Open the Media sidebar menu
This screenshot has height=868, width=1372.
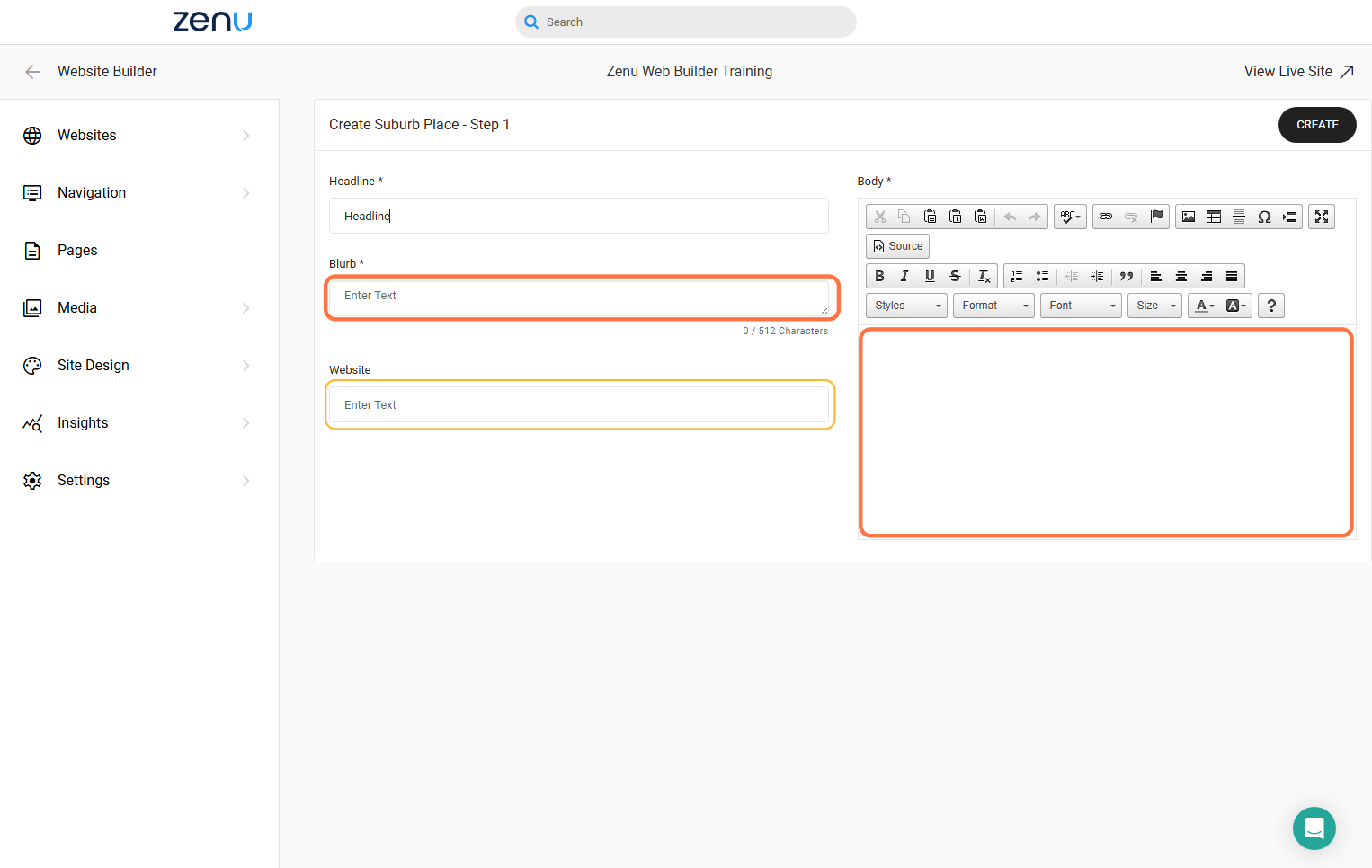137,308
